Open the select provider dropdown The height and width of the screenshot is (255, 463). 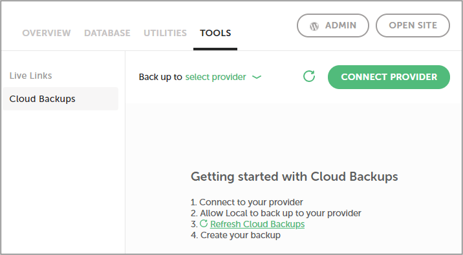(x=223, y=77)
